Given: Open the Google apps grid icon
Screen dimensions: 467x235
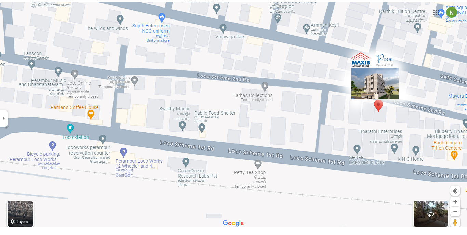Looking at the screenshot, I should click(x=436, y=12).
